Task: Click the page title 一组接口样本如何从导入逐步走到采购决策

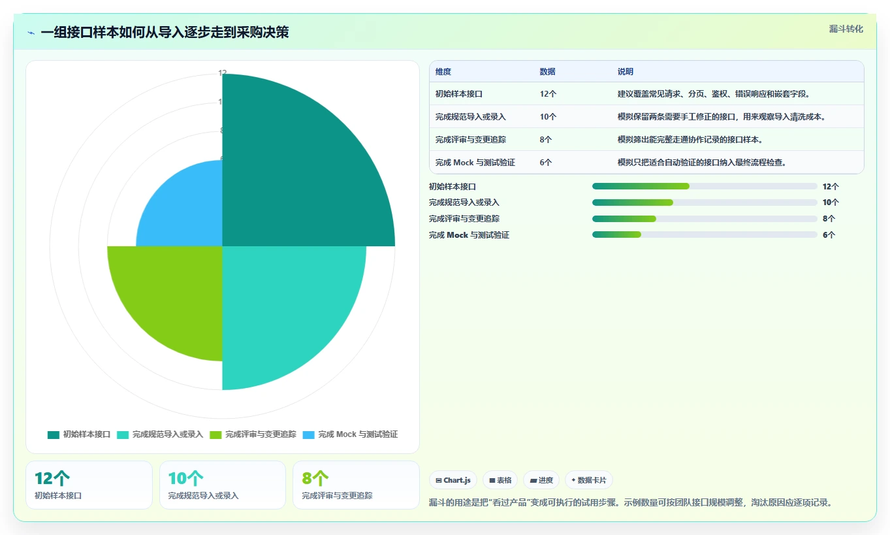Action: [165, 33]
